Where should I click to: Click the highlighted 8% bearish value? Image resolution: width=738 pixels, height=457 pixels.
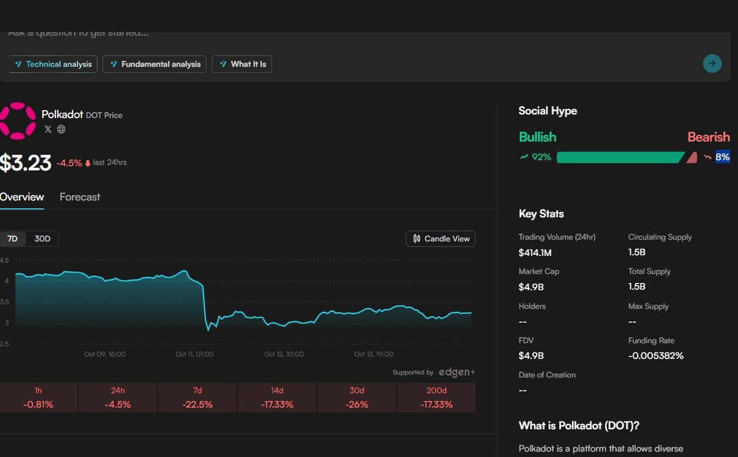tap(723, 157)
